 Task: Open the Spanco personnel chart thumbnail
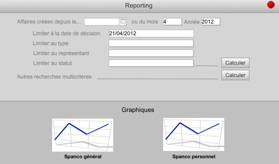click(194, 134)
